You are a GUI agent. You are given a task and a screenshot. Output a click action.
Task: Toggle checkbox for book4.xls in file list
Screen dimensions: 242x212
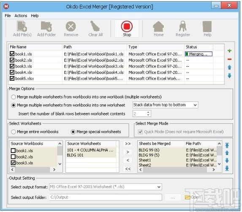click(12, 72)
